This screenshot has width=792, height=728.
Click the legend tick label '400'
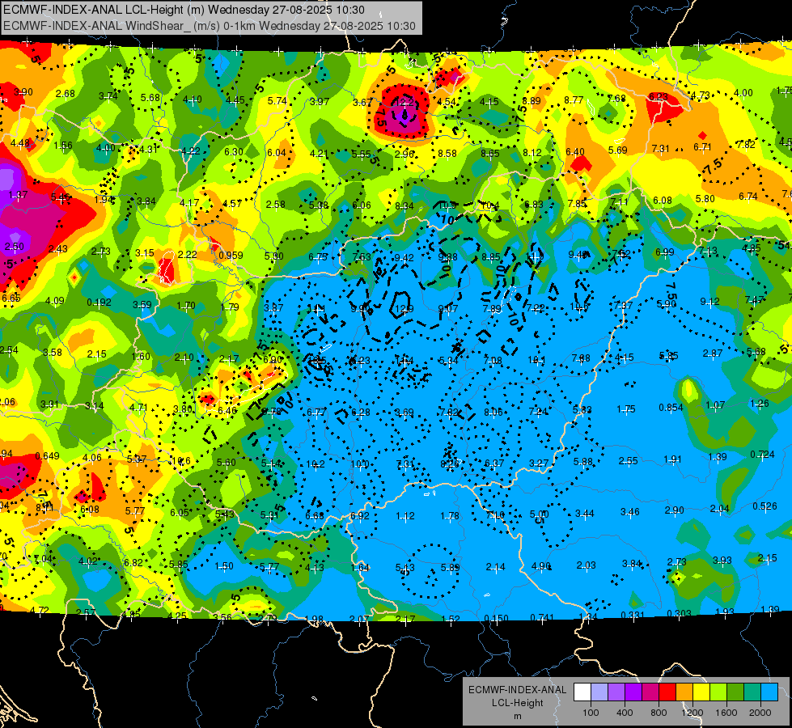click(x=625, y=713)
